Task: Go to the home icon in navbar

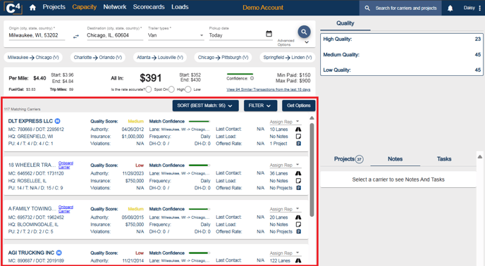Action: coord(32,8)
